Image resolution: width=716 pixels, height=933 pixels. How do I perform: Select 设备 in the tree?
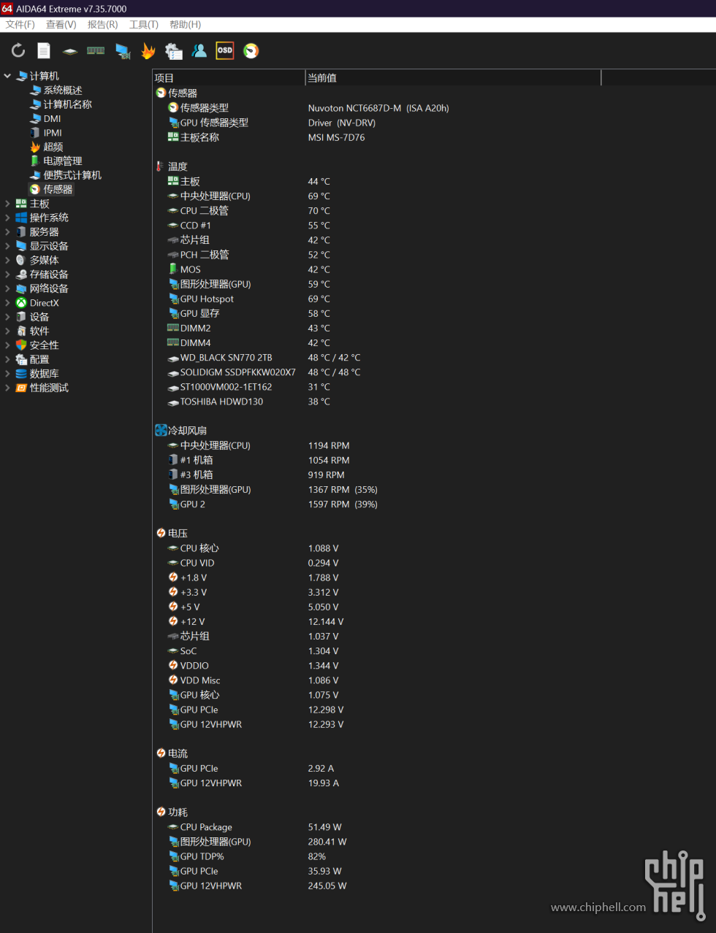click(39, 317)
